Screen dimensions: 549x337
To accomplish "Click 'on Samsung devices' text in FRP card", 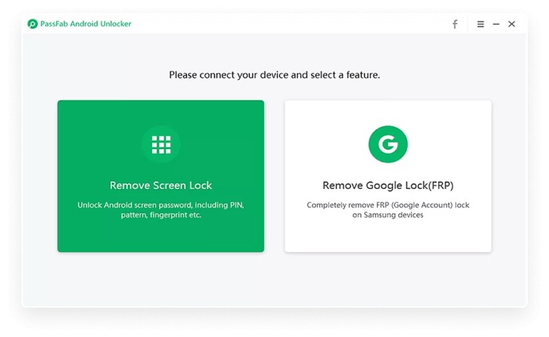I will (x=388, y=215).
